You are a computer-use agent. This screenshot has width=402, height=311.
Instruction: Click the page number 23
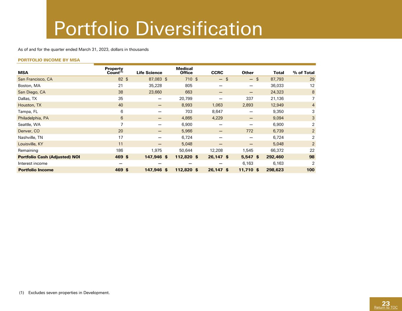point(386,304)
